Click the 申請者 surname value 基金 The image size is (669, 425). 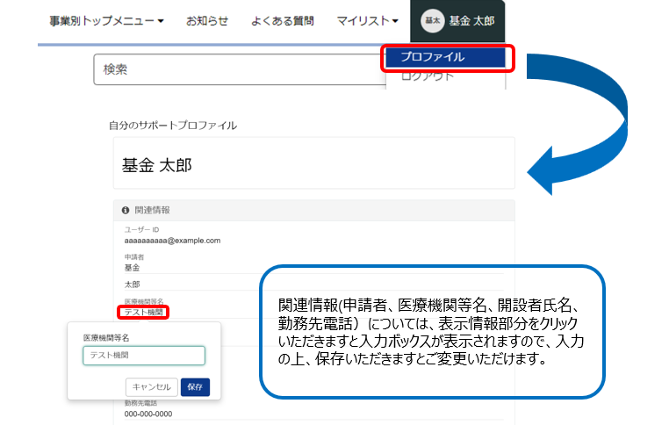(133, 267)
